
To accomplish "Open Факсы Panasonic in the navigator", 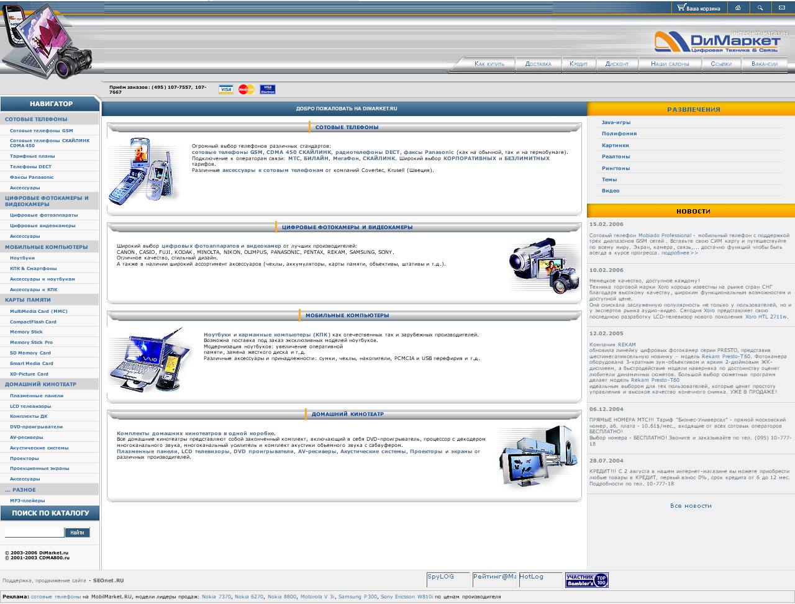I will point(32,178).
